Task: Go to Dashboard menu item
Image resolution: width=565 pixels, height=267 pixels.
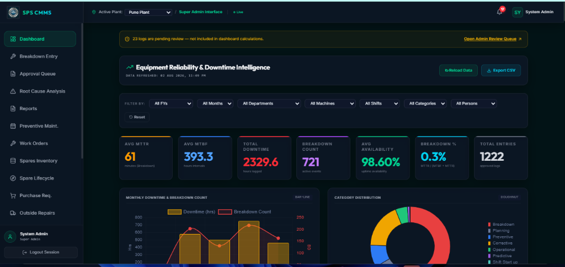Action: click(x=40, y=39)
